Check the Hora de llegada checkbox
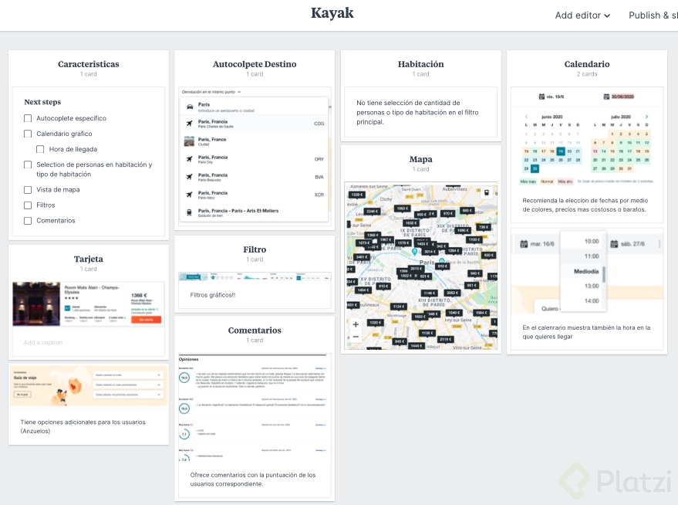 click(x=40, y=149)
